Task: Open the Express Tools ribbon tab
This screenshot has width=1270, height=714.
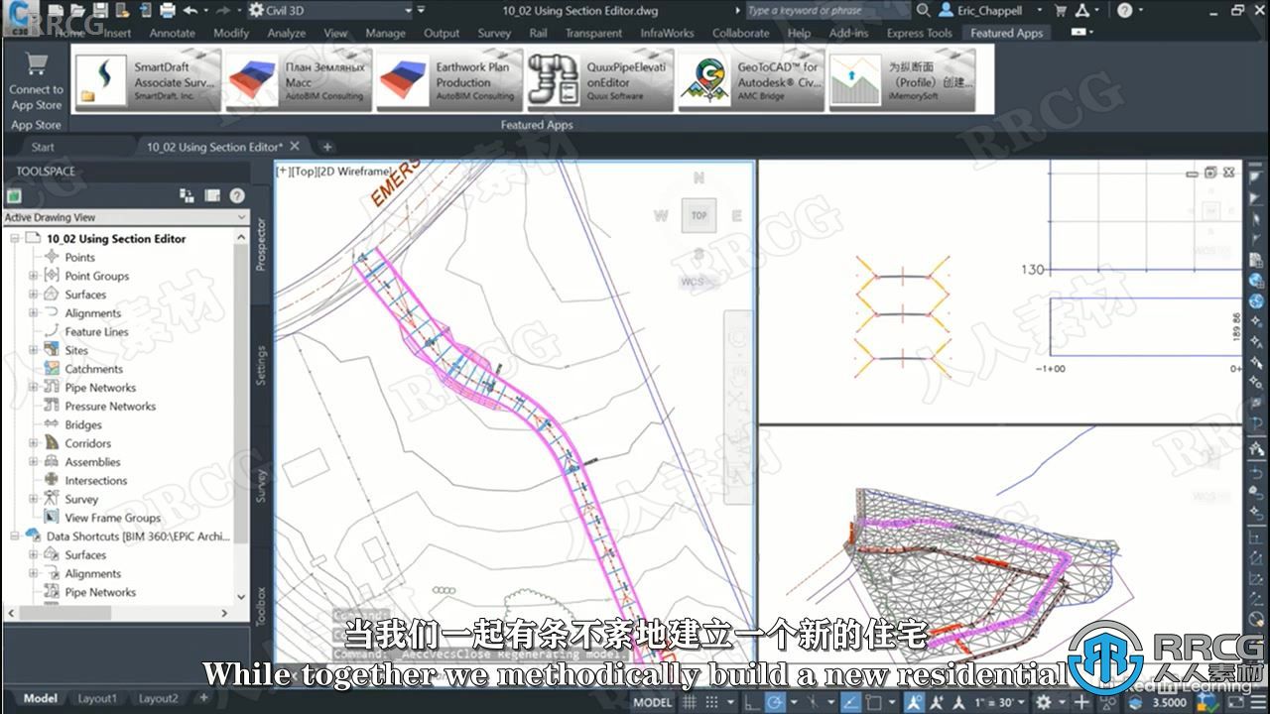Action: (x=920, y=33)
